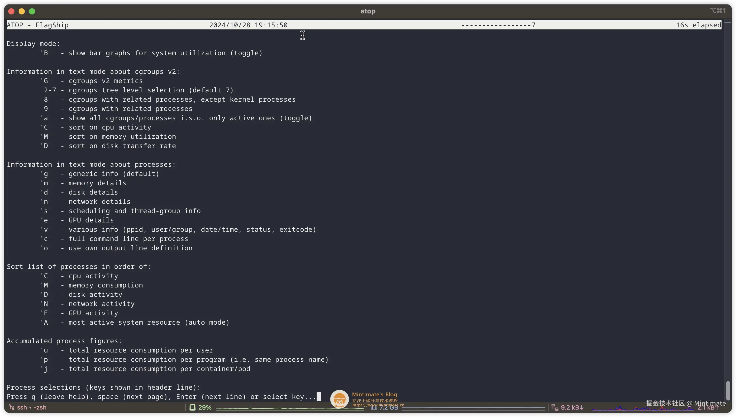Click the red close window button
Image resolution: width=736 pixels, height=417 pixels.
(11, 11)
